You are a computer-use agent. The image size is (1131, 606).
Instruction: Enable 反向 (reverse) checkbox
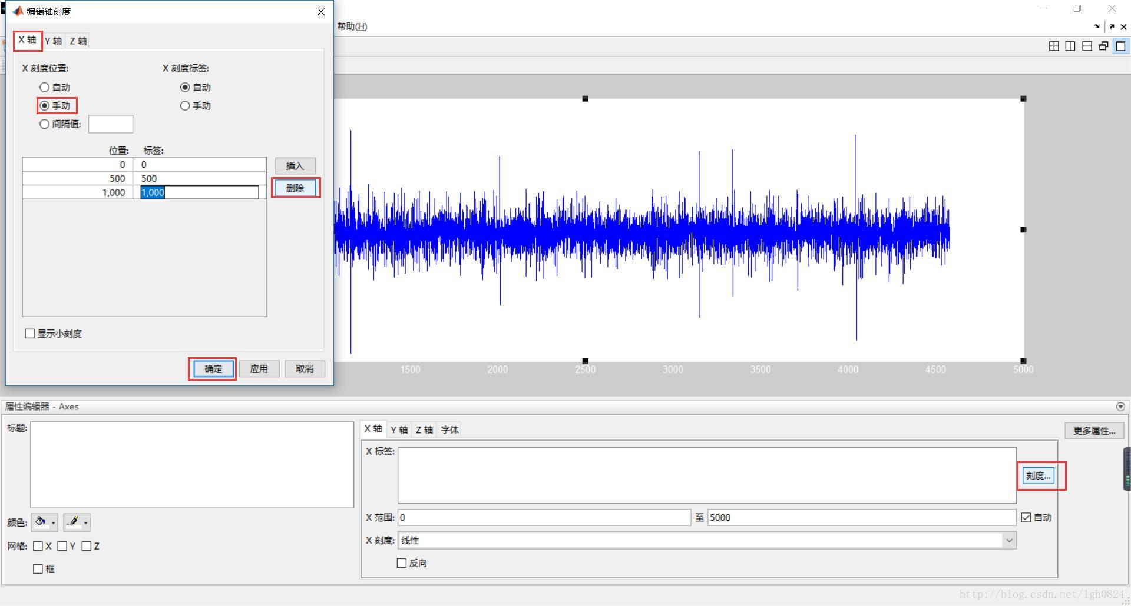402,563
